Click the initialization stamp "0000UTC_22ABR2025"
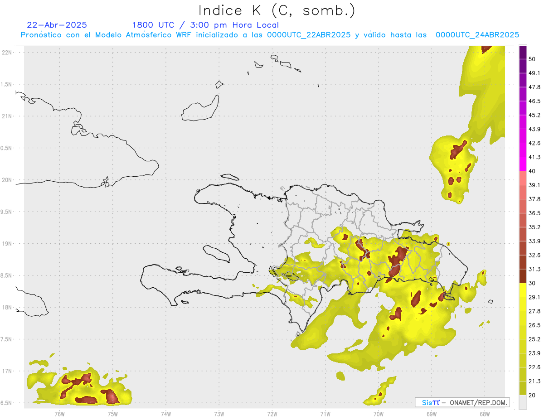The width and height of the screenshot is (544, 420). 309,35
